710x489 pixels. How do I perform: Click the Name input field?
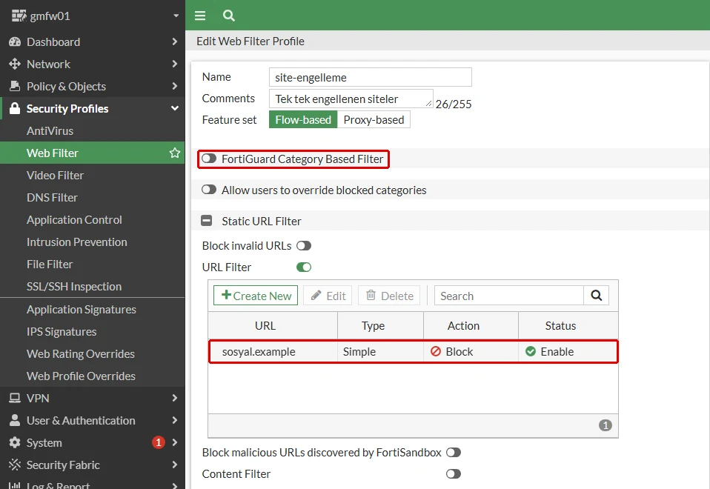tap(371, 77)
